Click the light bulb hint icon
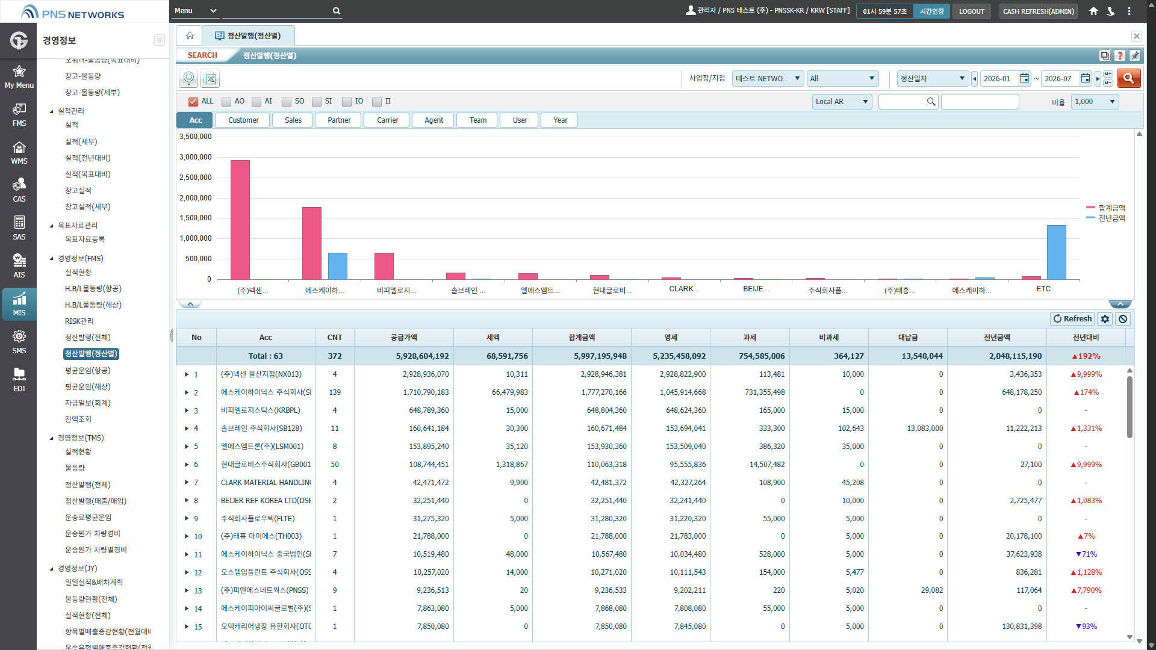 (188, 78)
